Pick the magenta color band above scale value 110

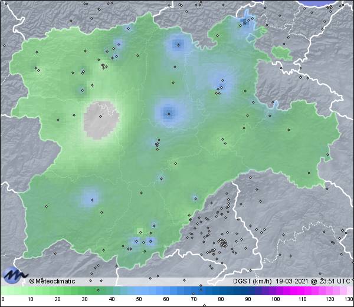point(303,291)
